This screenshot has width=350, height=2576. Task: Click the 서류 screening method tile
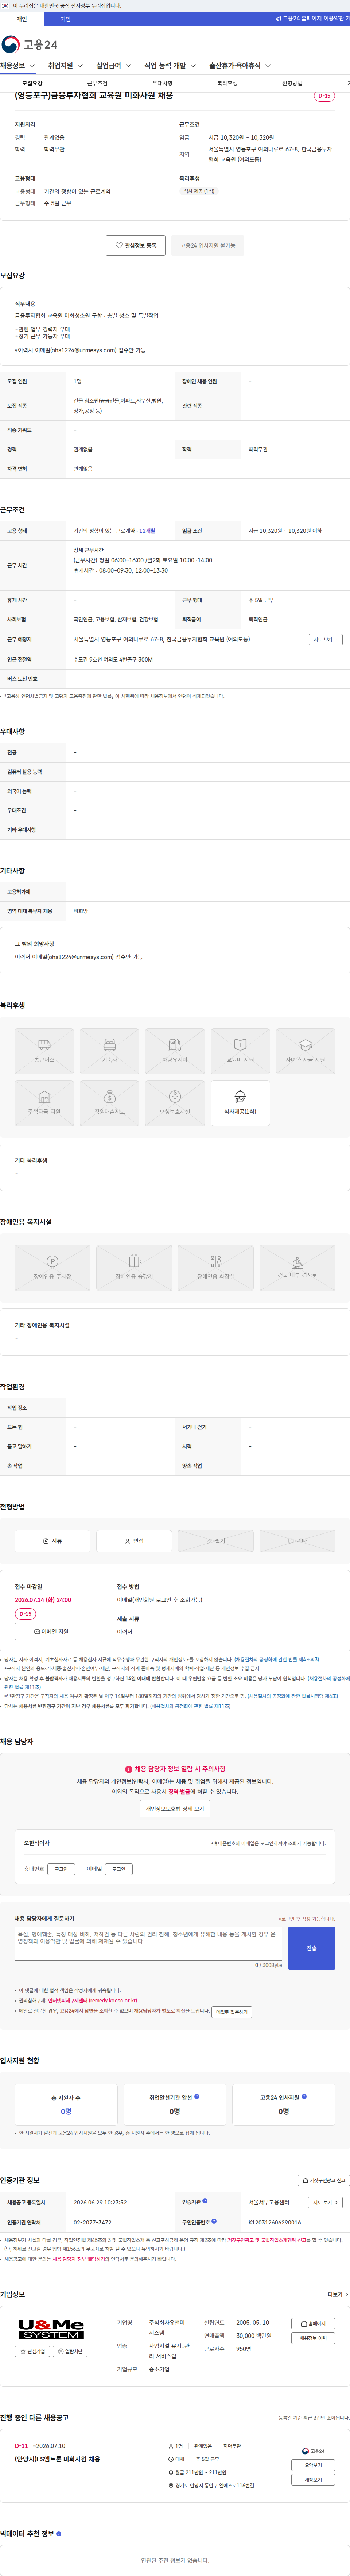point(52,1541)
